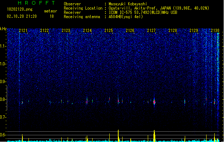Click the 2123 time marker
This screenshot has width=224, height=142.
point(66,31)
